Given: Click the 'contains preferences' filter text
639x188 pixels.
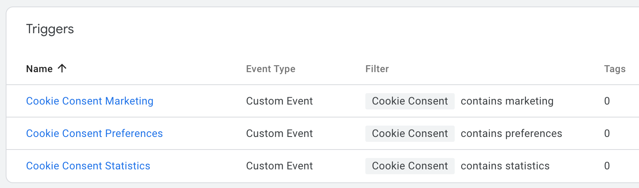Looking at the screenshot, I should pyautogui.click(x=512, y=133).
